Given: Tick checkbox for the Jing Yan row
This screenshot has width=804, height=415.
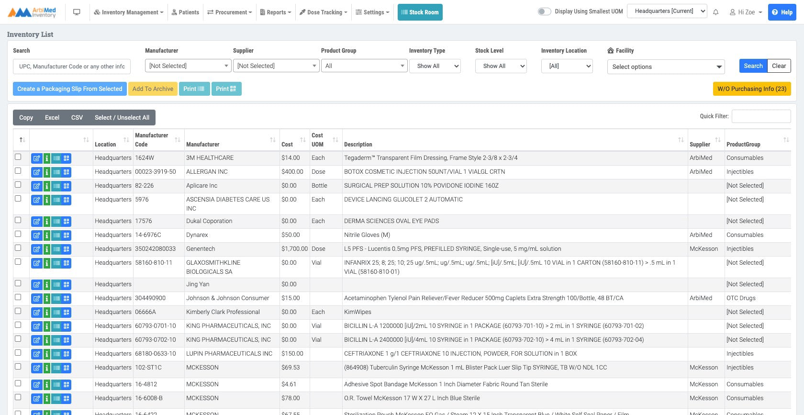Looking at the screenshot, I should pyautogui.click(x=18, y=283).
